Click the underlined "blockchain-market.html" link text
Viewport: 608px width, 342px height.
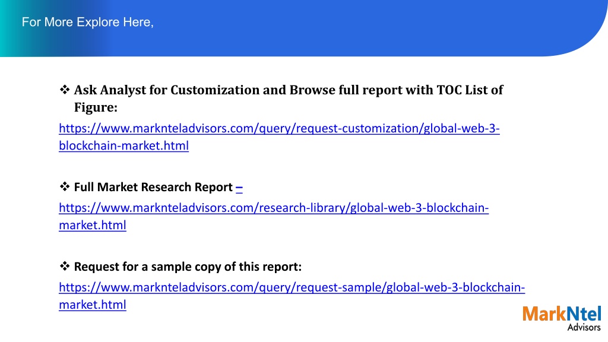[123, 146]
